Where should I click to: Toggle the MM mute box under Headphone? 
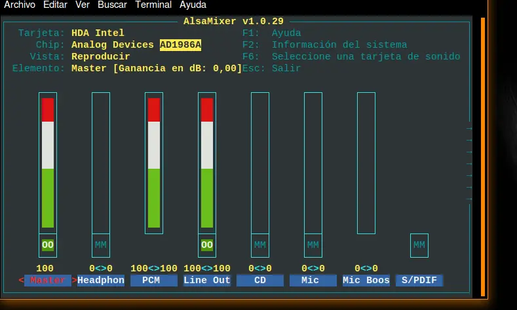click(x=101, y=245)
